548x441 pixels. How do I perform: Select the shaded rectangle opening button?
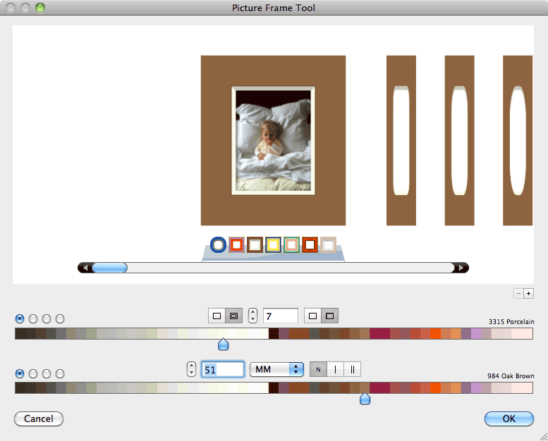point(329,316)
